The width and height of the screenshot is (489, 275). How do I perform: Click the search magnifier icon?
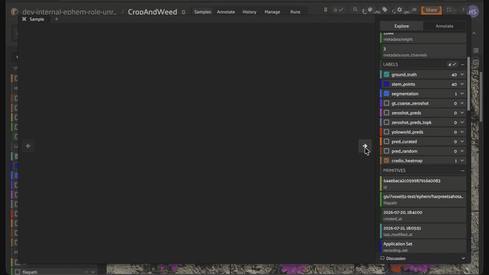click(x=355, y=10)
